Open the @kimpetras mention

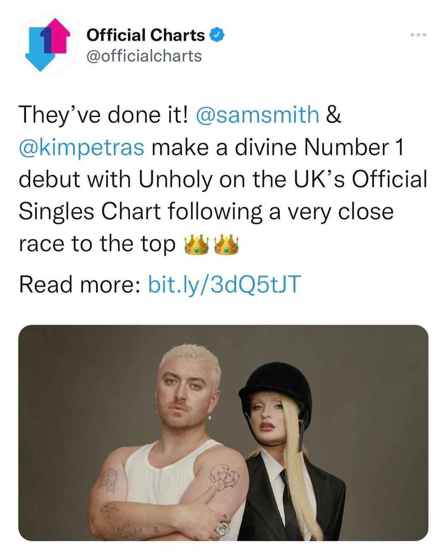[82, 147]
